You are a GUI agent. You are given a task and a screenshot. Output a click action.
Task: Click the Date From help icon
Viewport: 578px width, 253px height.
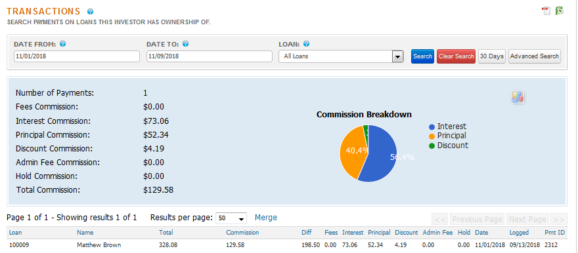62,44
